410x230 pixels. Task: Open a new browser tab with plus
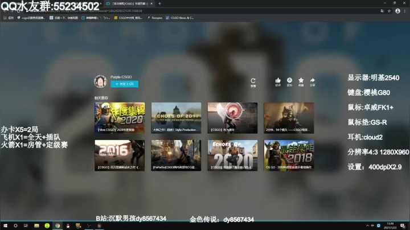159,3
